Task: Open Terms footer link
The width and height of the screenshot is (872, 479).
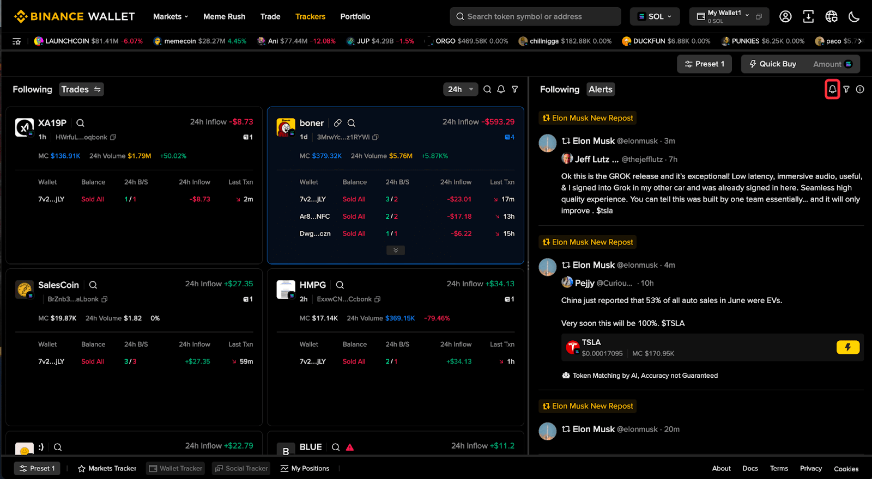Action: click(779, 468)
